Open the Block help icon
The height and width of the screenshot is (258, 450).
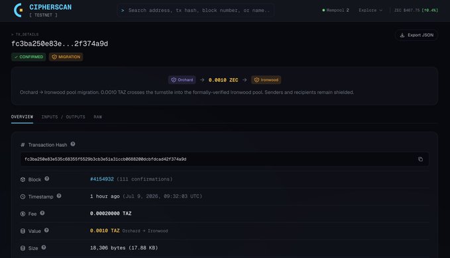pos(47,179)
